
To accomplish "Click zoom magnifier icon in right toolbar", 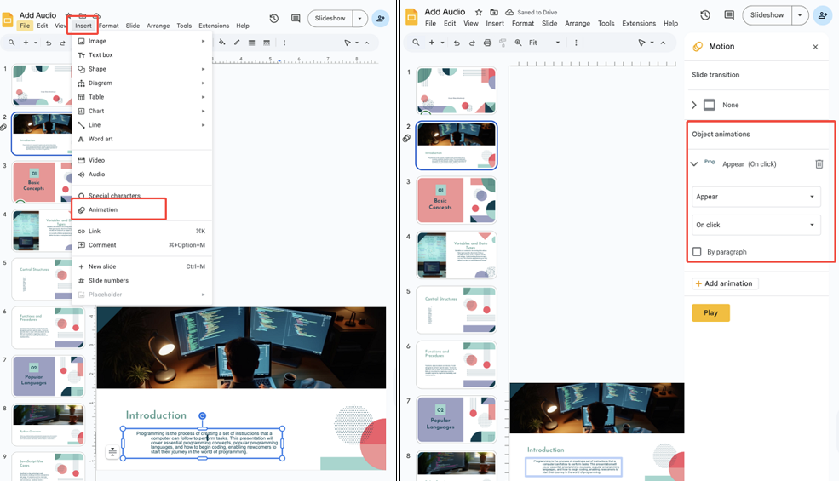I will point(518,43).
